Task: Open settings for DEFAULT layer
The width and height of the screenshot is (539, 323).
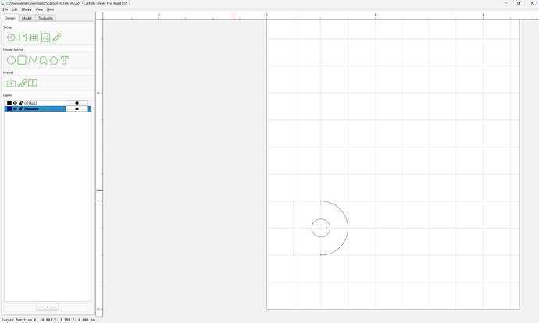Action: 77,103
